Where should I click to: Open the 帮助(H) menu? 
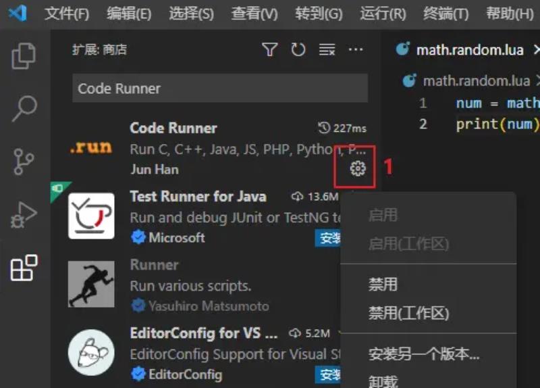point(510,14)
